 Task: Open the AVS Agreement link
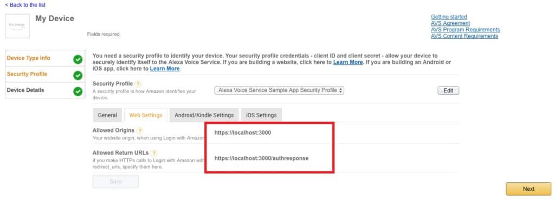tap(450, 23)
